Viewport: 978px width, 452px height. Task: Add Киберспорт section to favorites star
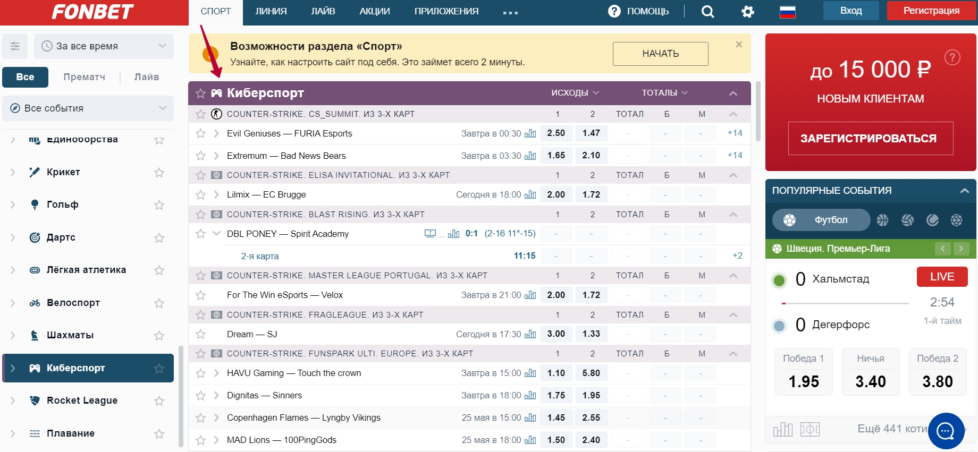point(200,93)
